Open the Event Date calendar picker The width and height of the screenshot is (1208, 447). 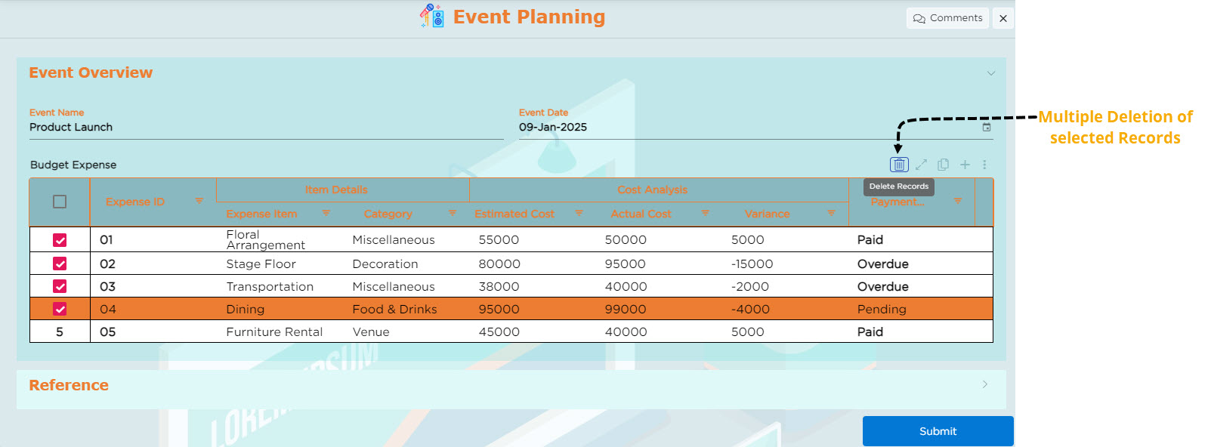click(986, 128)
